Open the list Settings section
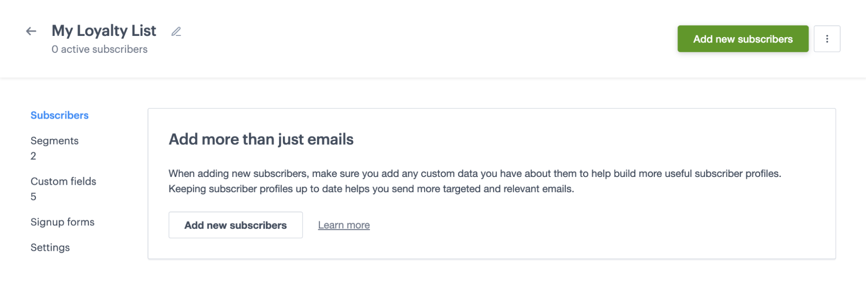Screen dimensions: 866x302 (50, 247)
